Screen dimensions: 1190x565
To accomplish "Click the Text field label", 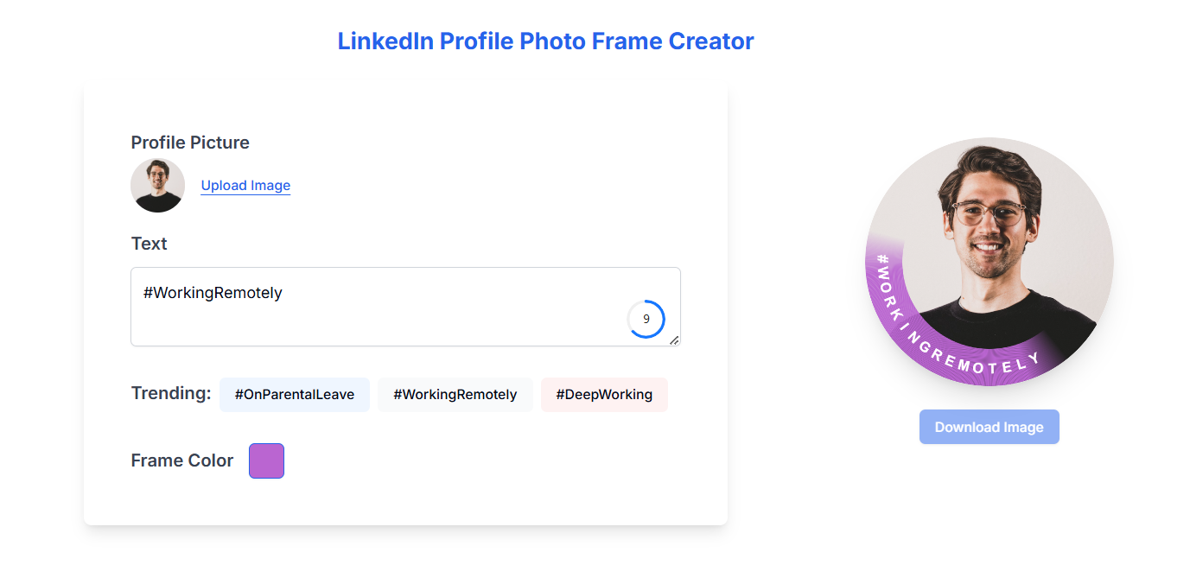I will click(149, 244).
